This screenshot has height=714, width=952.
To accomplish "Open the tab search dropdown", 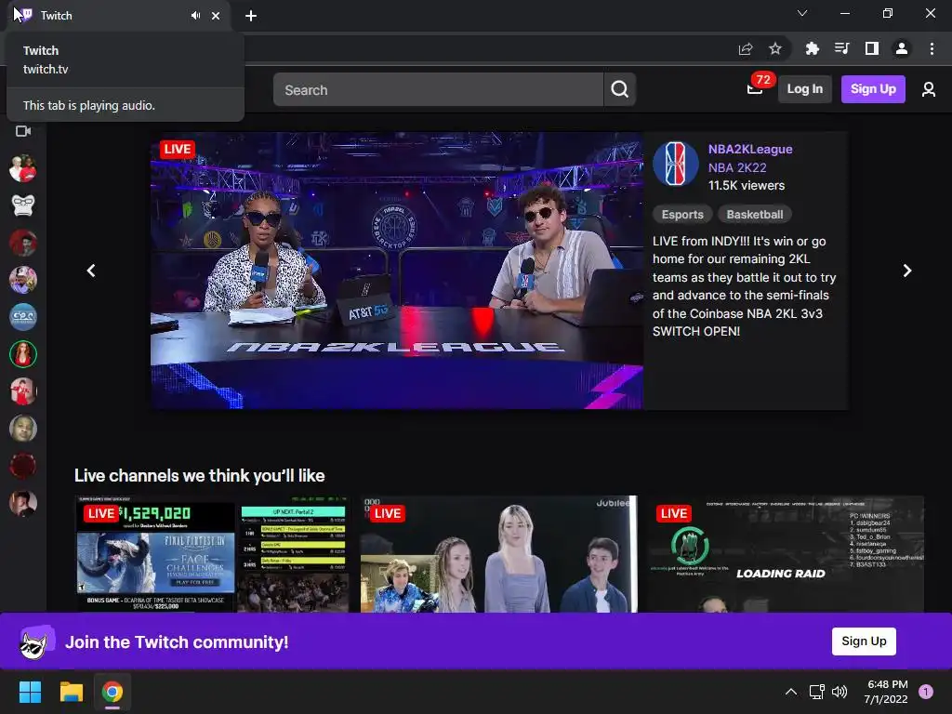I will pos(802,13).
